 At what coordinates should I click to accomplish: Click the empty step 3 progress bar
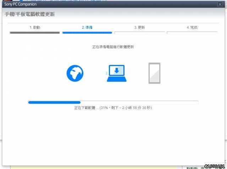[139, 33]
